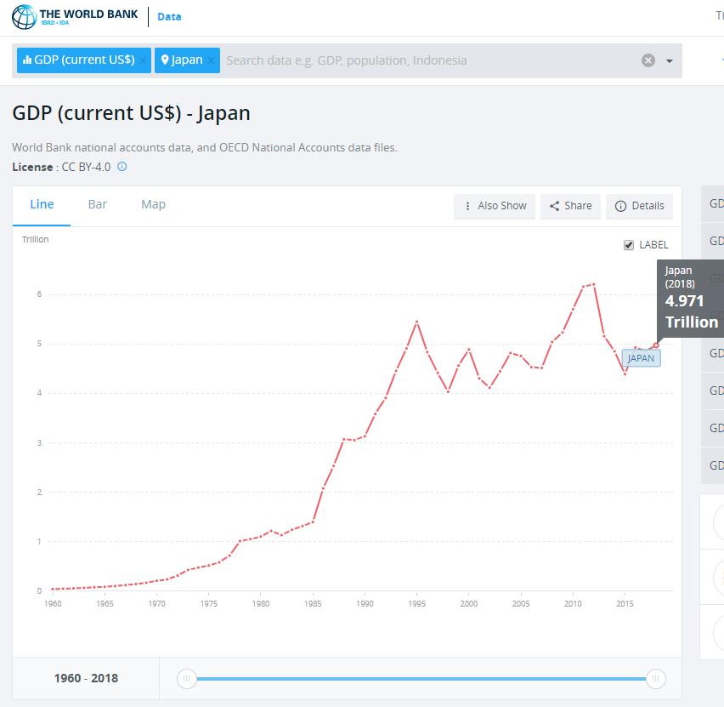724x707 pixels.
Task: Open the Also Show menu
Action: (x=495, y=206)
